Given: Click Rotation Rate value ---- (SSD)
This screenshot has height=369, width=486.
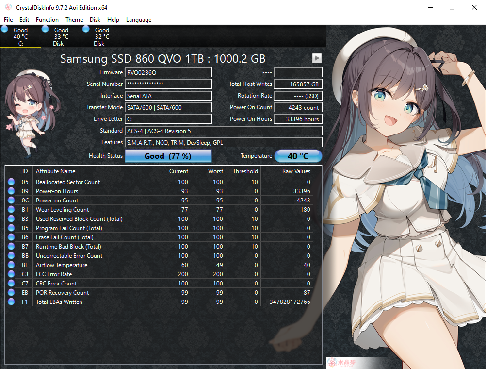Looking at the screenshot, I should pos(298,96).
